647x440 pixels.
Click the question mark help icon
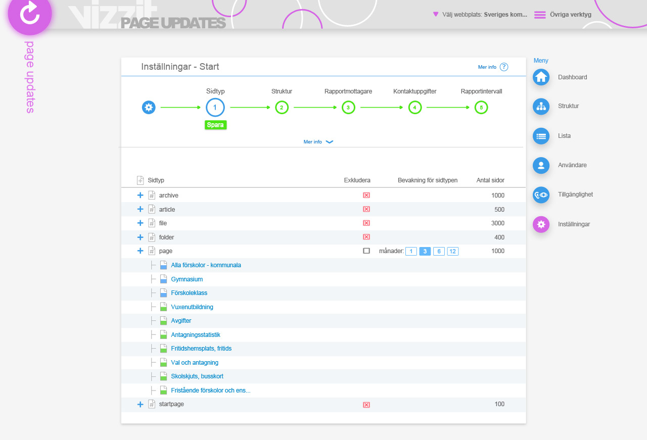504,67
